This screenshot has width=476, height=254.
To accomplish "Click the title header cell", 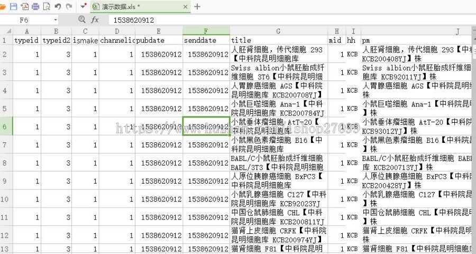I will [278, 40].
